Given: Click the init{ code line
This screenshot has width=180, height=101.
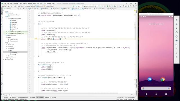Looking at the screenshot, I should click(40, 24).
